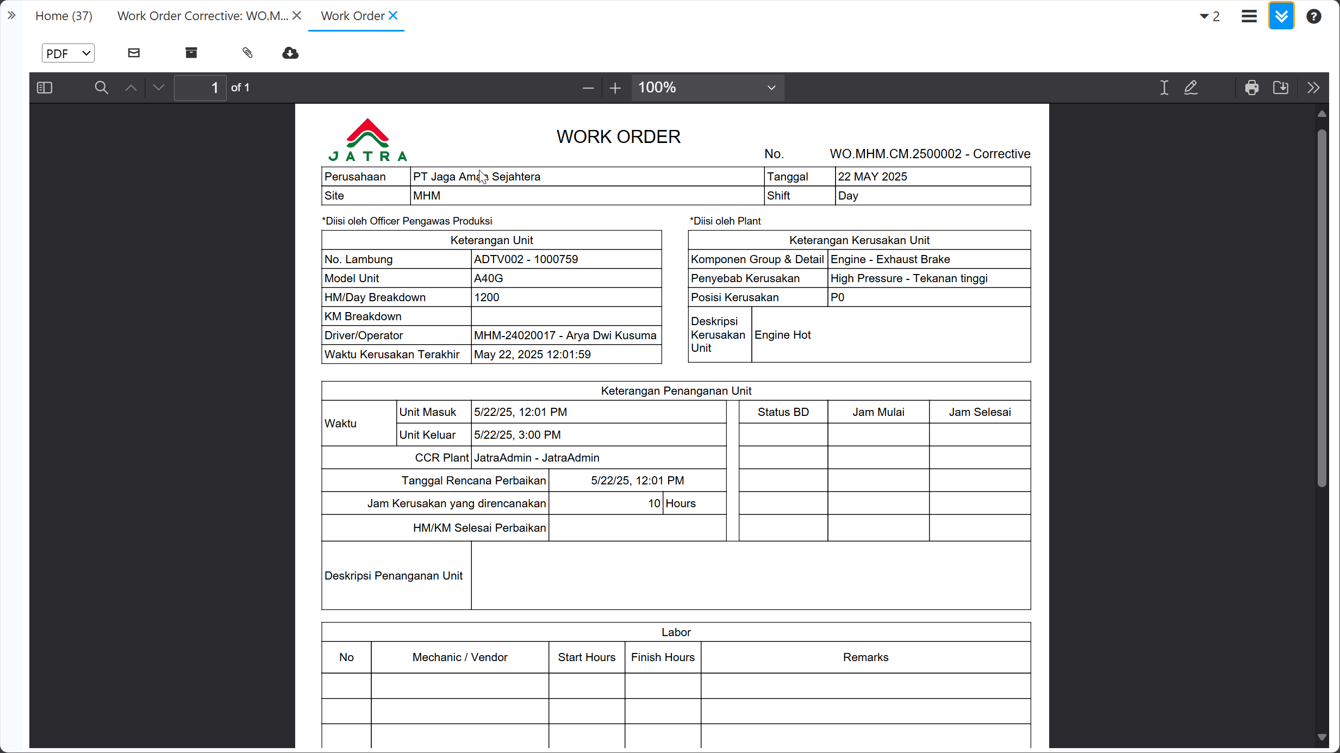The height and width of the screenshot is (753, 1340).
Task: Open PDF viewer tools double-chevron menu
Action: point(1313,88)
